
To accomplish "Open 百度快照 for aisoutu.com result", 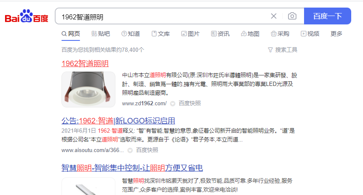I will point(147,150).
